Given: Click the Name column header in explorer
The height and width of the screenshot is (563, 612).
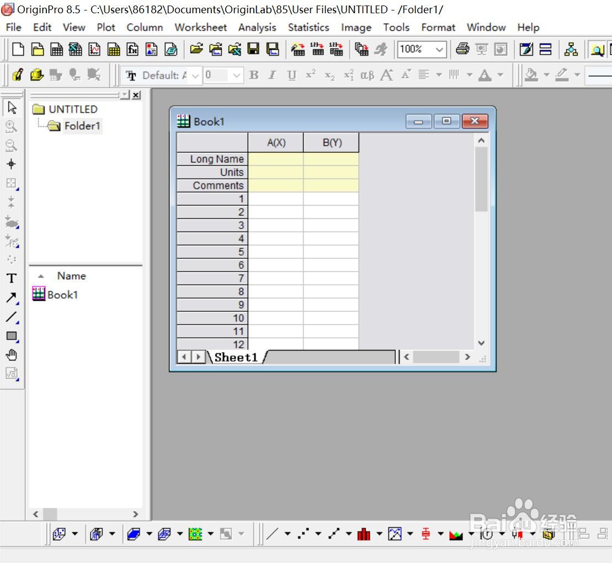Looking at the screenshot, I should click(x=71, y=276).
